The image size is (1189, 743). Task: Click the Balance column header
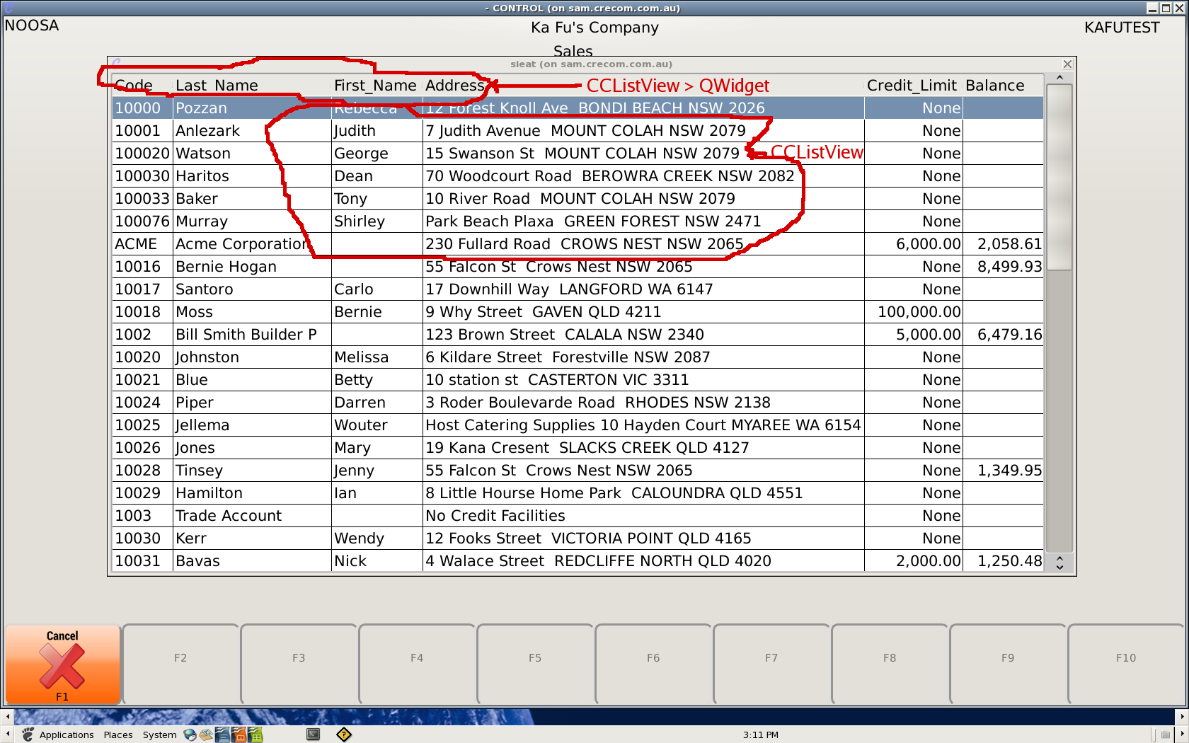pyautogui.click(x=994, y=86)
